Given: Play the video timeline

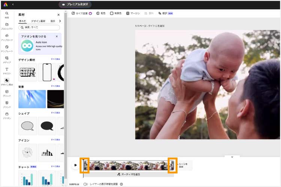Looking at the screenshot, I should point(75,165).
